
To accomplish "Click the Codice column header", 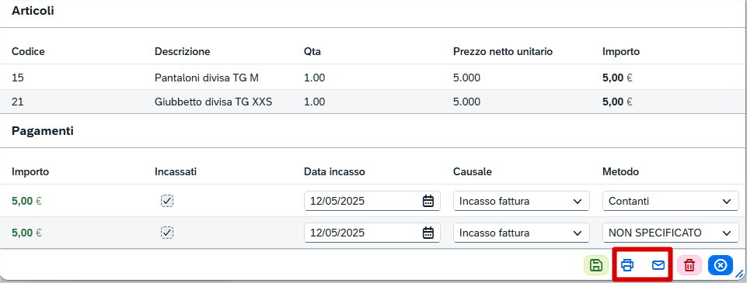I will [x=28, y=52].
